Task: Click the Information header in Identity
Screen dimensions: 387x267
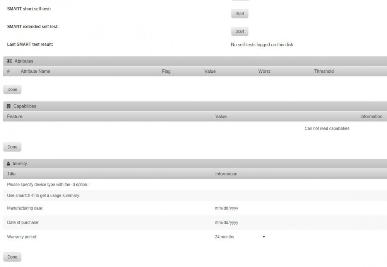Action: [226, 174]
